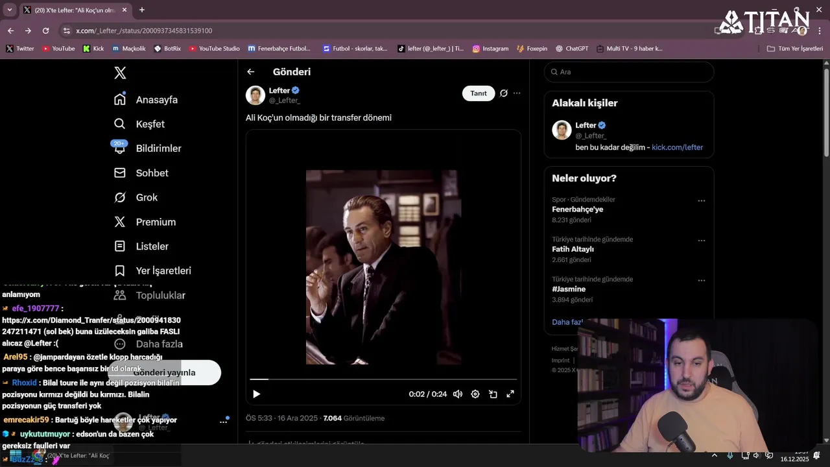830x467 pixels.
Task: Click the Keşfet magnifier icon
Action: [x=120, y=124]
